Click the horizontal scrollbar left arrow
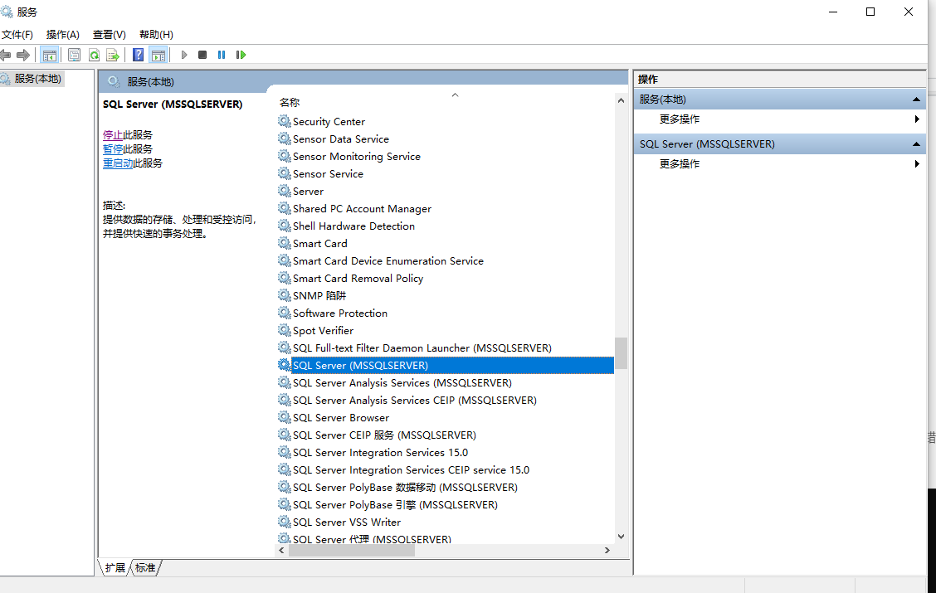The image size is (936, 593). point(282,550)
